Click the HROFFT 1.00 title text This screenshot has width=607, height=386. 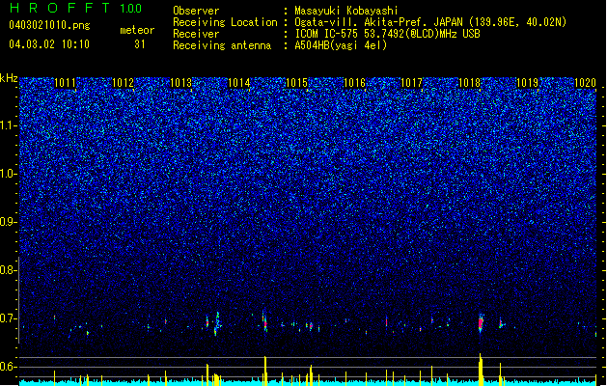[76, 8]
